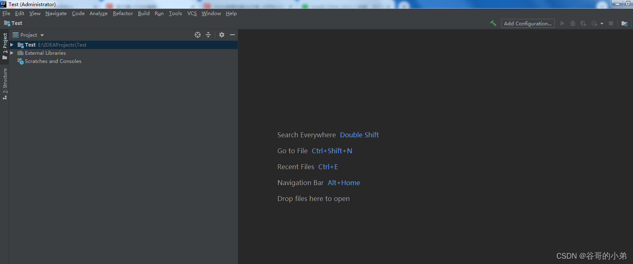Image resolution: width=633 pixels, height=264 pixels.
Task: Click the External Libraries bars icon
Action: (20, 53)
